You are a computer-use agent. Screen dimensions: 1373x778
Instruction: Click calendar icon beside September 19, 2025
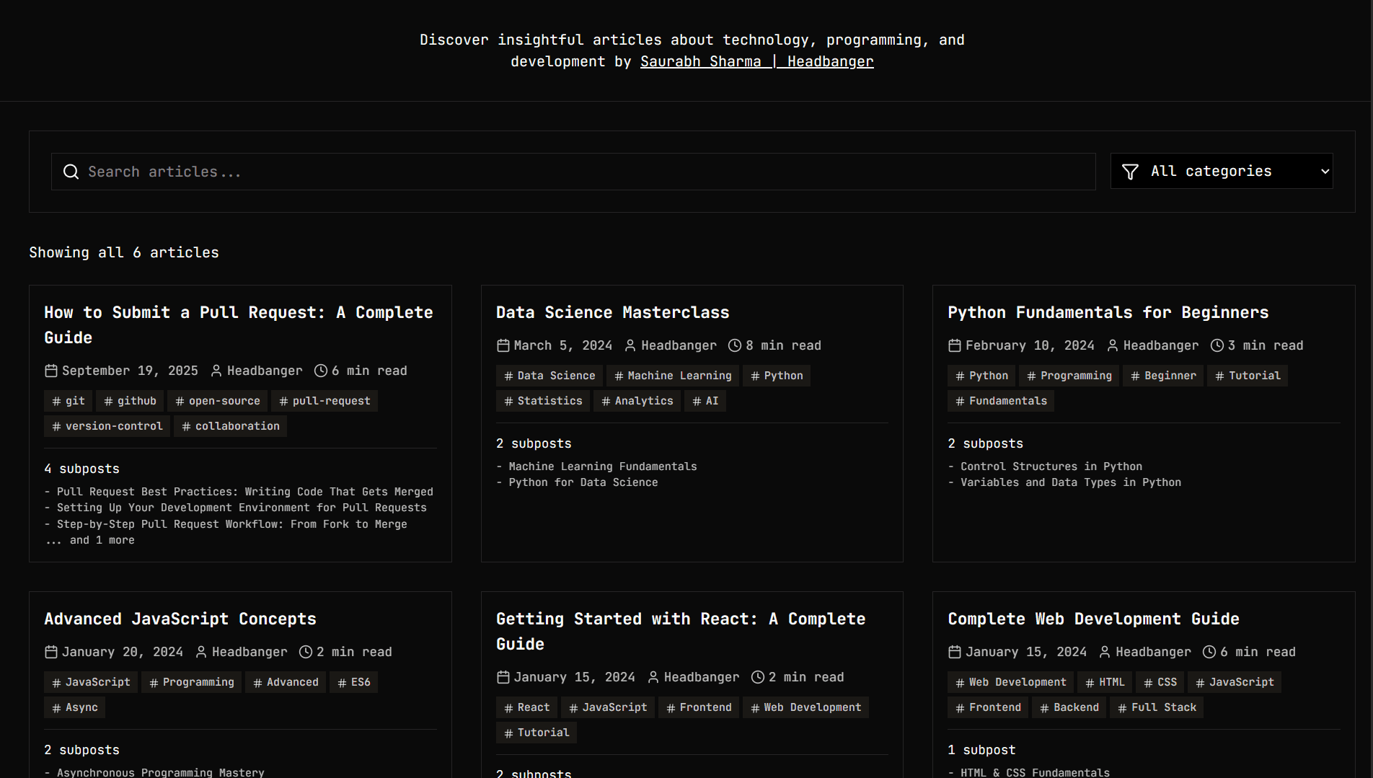[x=51, y=371]
